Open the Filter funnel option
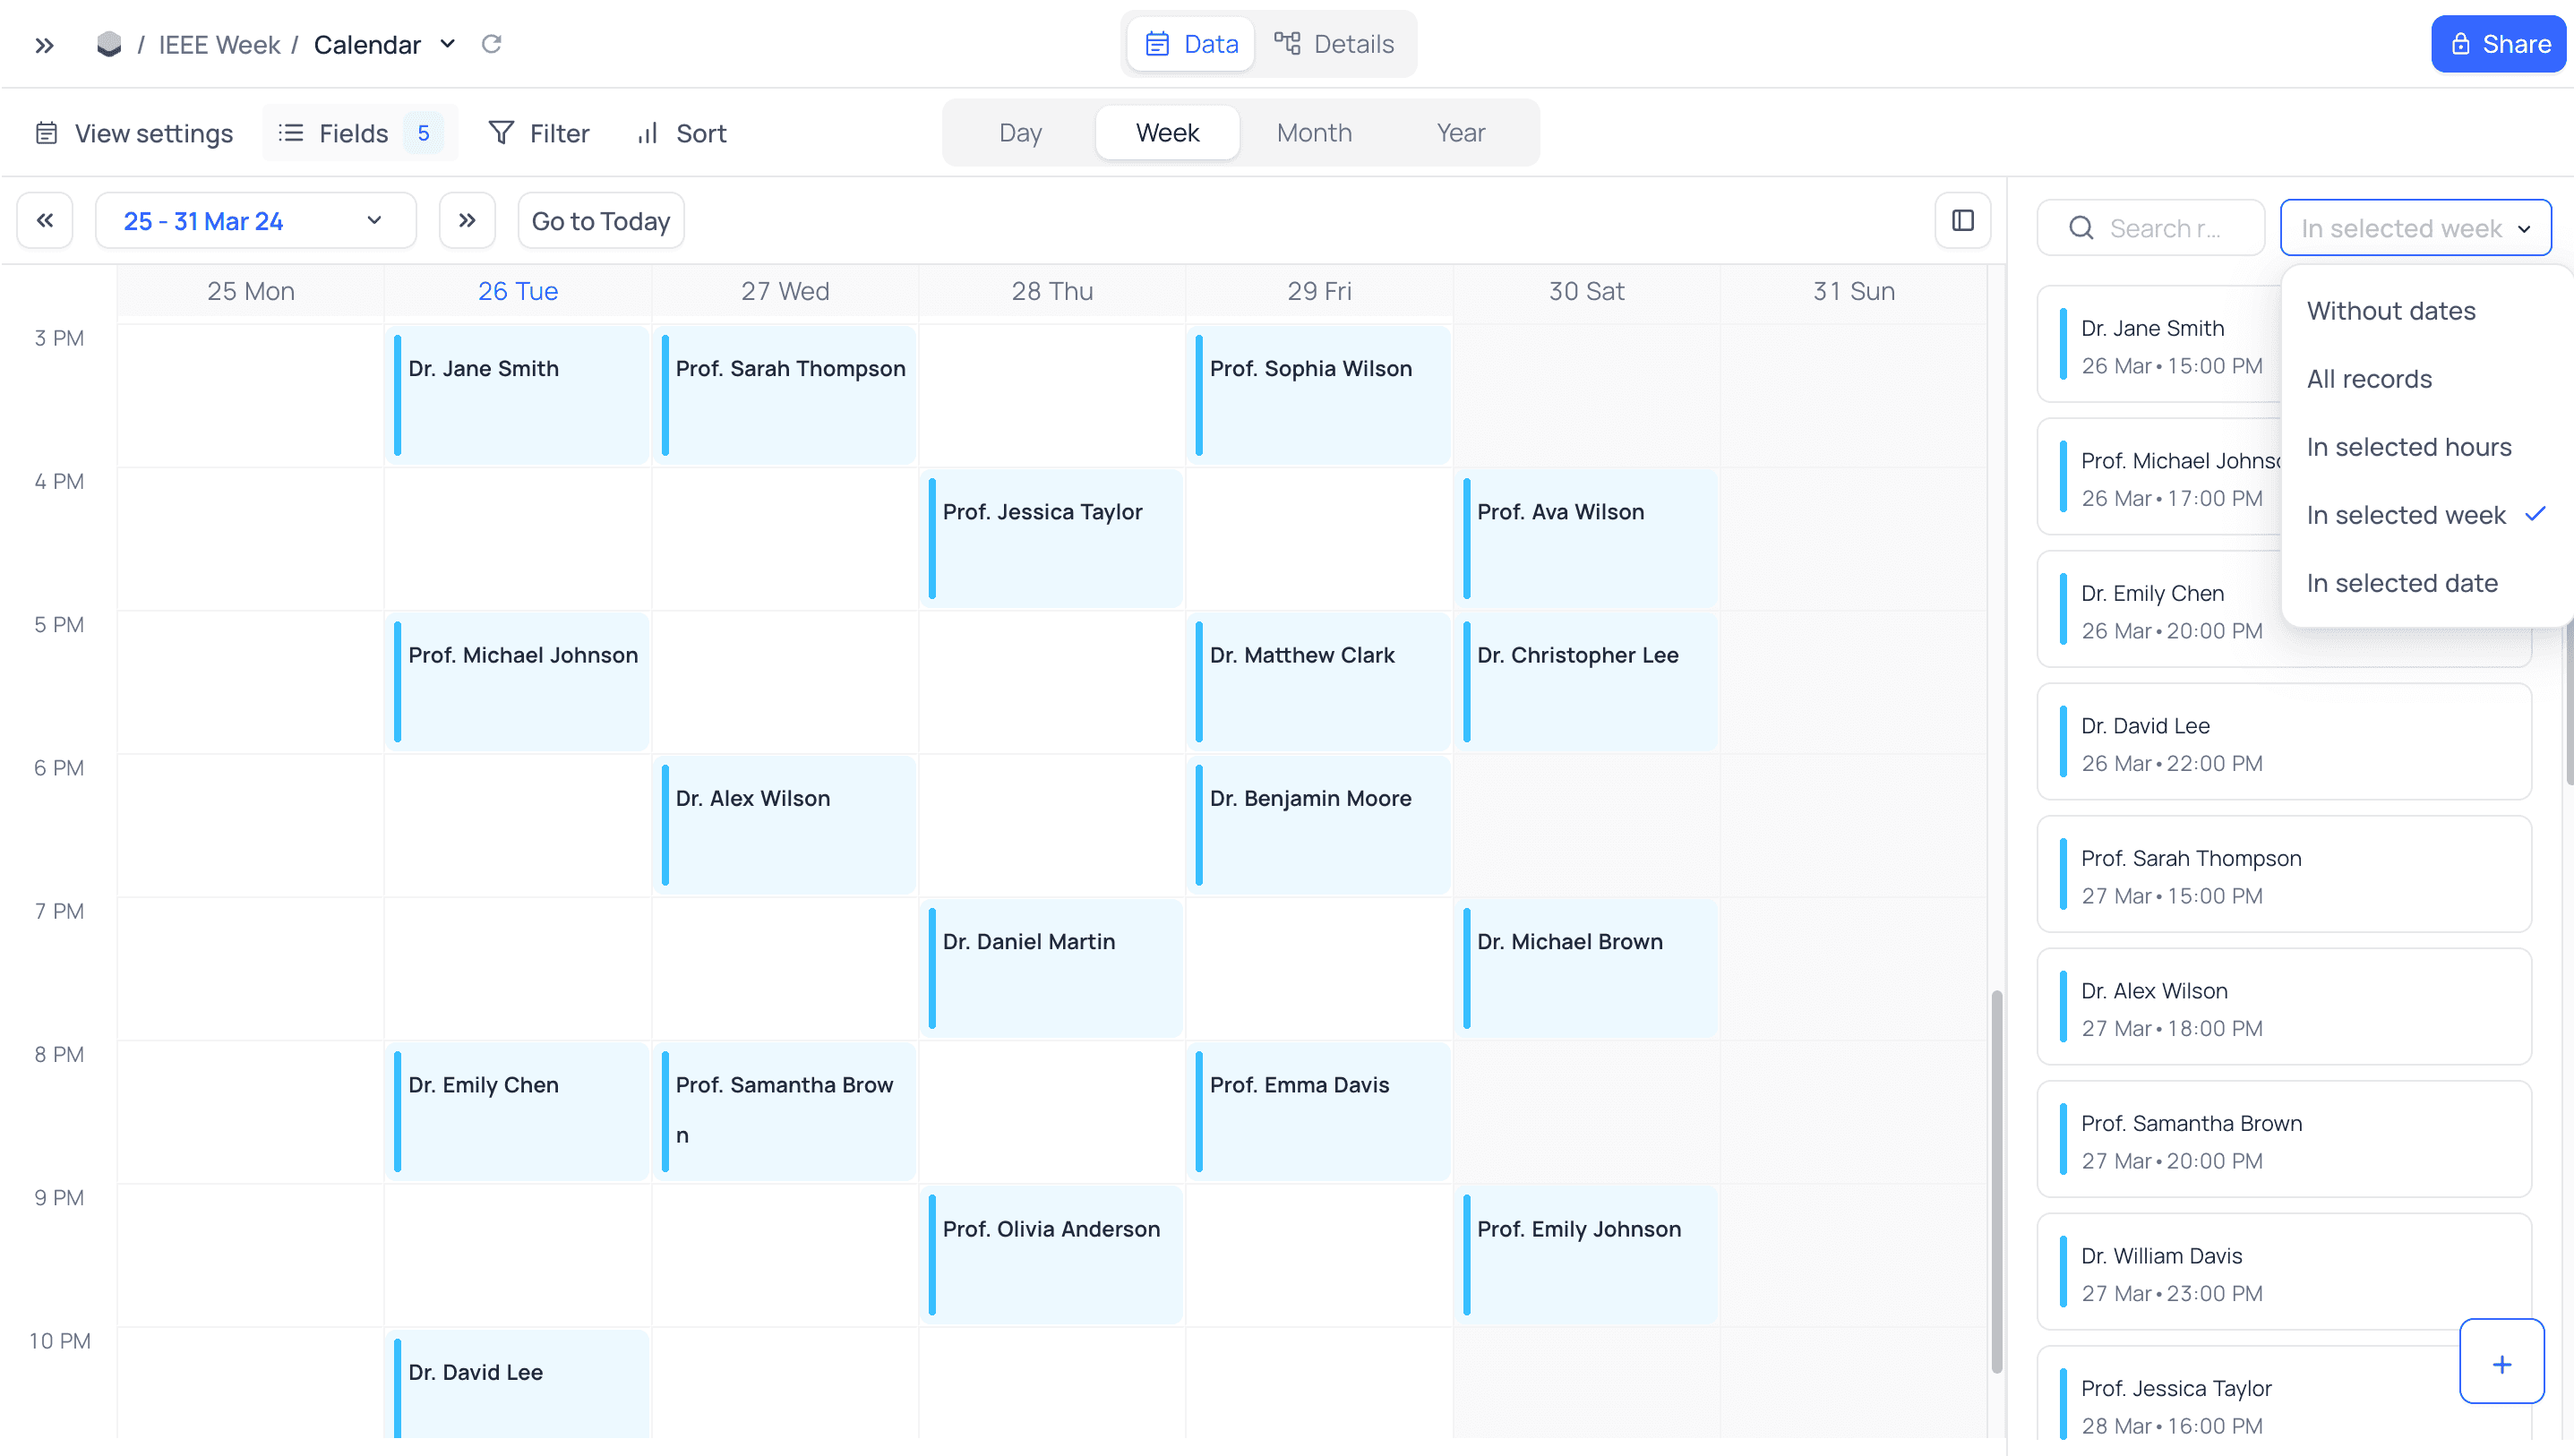2574x1456 pixels. [539, 133]
